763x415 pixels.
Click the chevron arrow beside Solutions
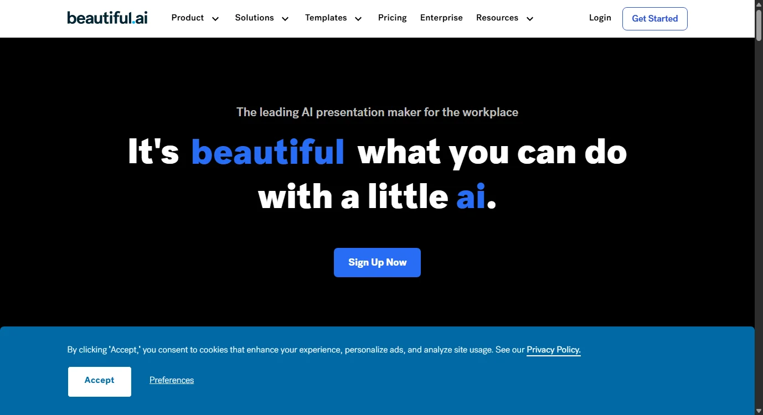[x=285, y=19]
